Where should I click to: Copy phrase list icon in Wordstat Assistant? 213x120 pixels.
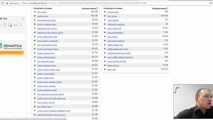click(x=5, y=25)
